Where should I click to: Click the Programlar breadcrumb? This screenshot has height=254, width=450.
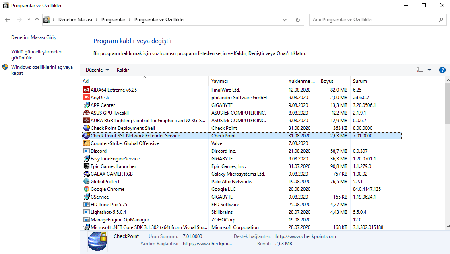point(114,20)
